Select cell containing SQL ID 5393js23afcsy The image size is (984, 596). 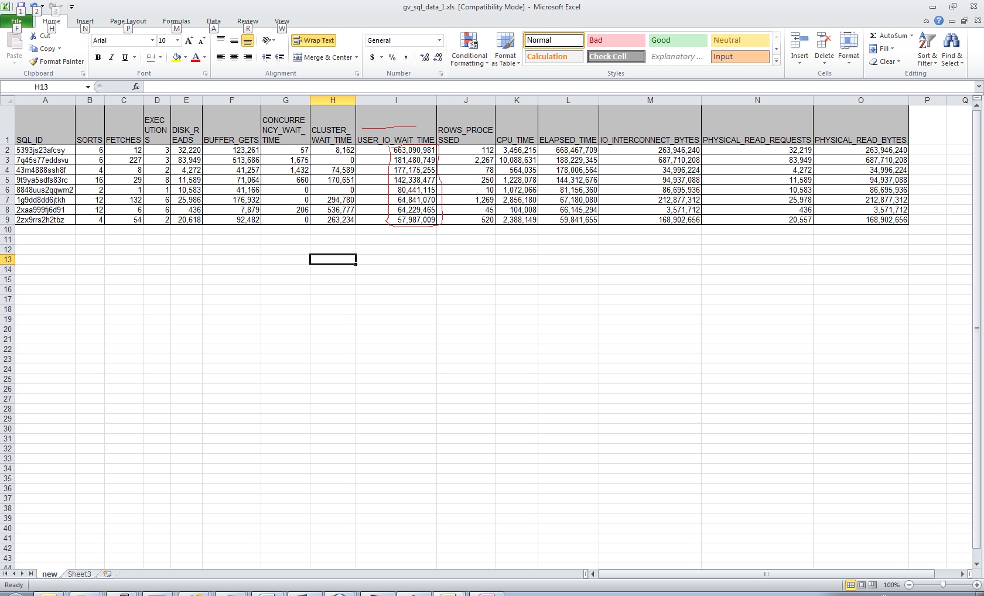(45, 150)
